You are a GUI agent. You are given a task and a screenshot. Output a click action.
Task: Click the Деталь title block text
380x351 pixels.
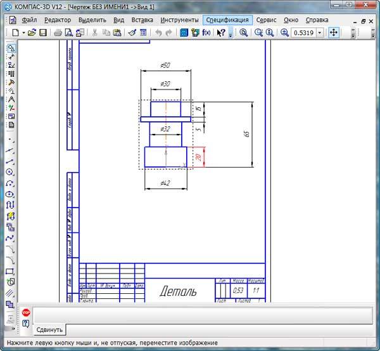[178, 291]
